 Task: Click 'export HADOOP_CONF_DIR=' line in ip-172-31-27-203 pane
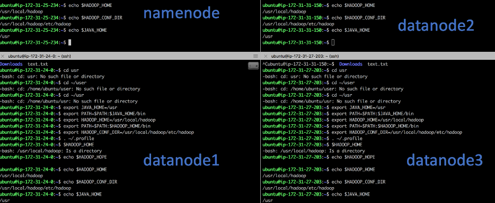[396, 133]
